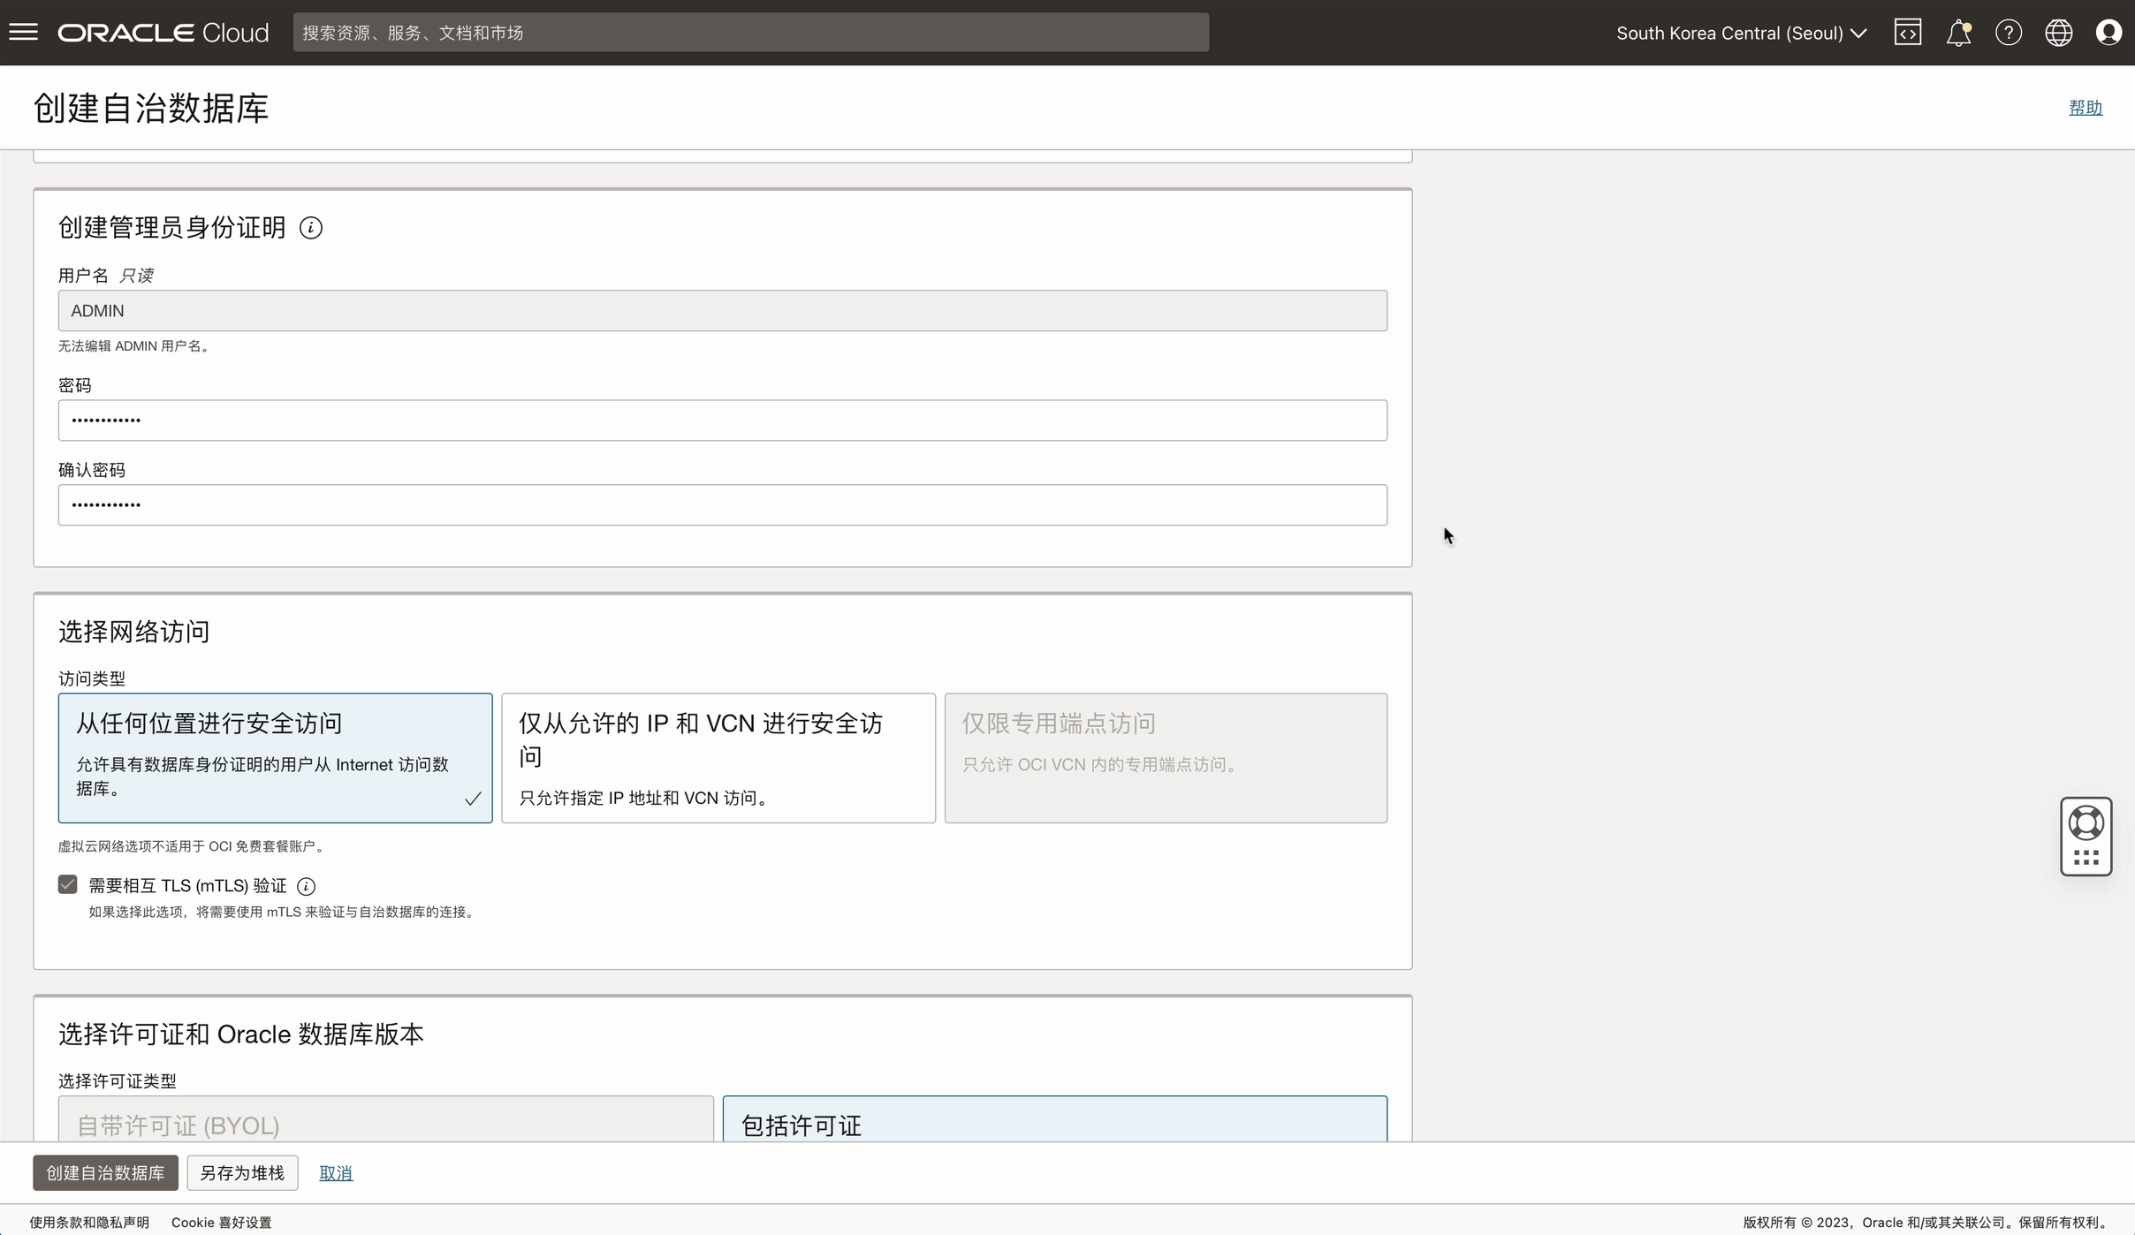Select 包括许可证 license type
The image size is (2135, 1235).
point(1055,1119)
